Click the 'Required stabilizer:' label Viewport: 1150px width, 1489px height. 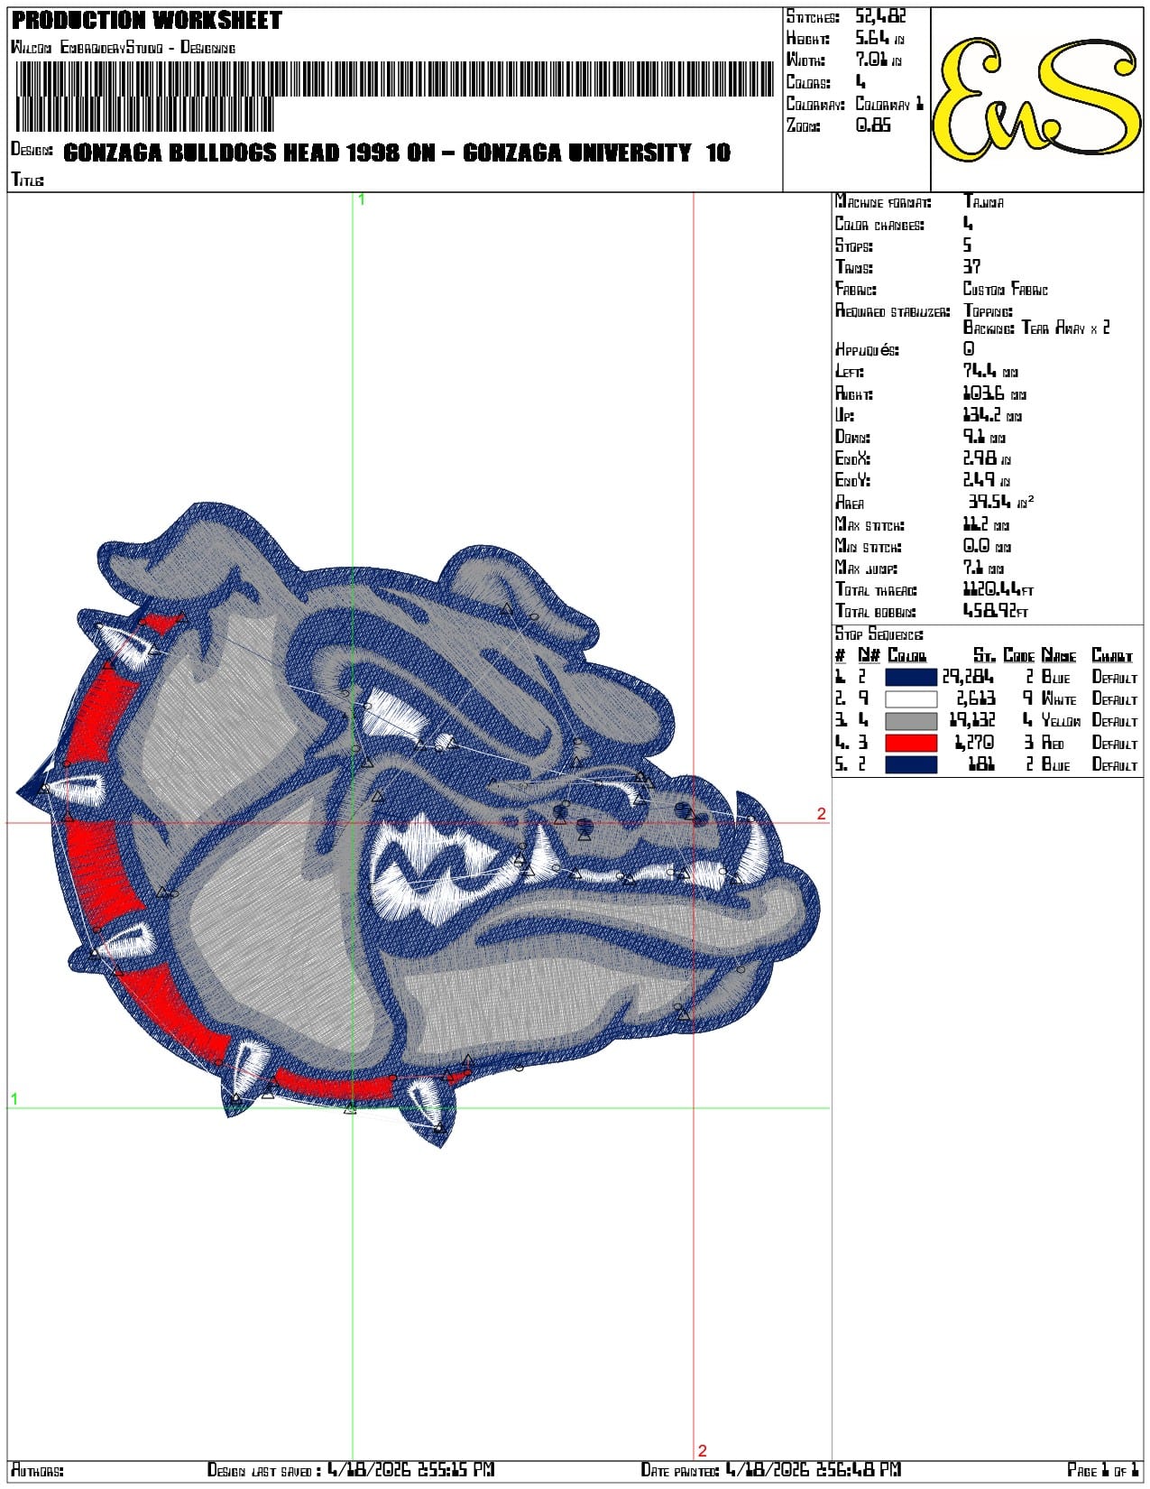coord(892,311)
